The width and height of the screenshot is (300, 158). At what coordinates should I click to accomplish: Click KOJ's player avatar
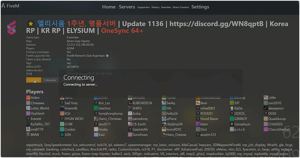point(62,113)
